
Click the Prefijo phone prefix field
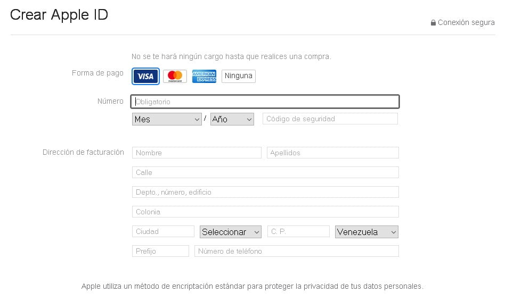(x=160, y=251)
